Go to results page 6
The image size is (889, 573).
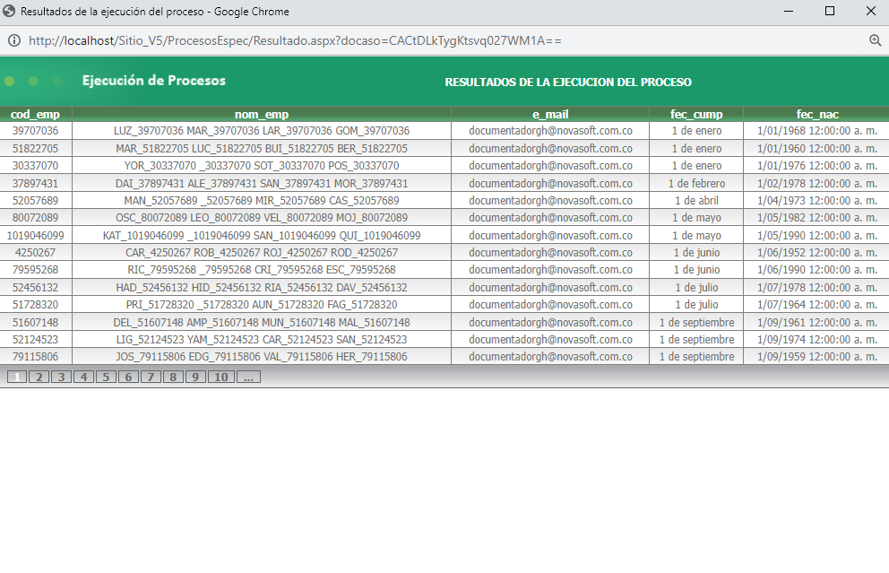pyautogui.click(x=128, y=377)
